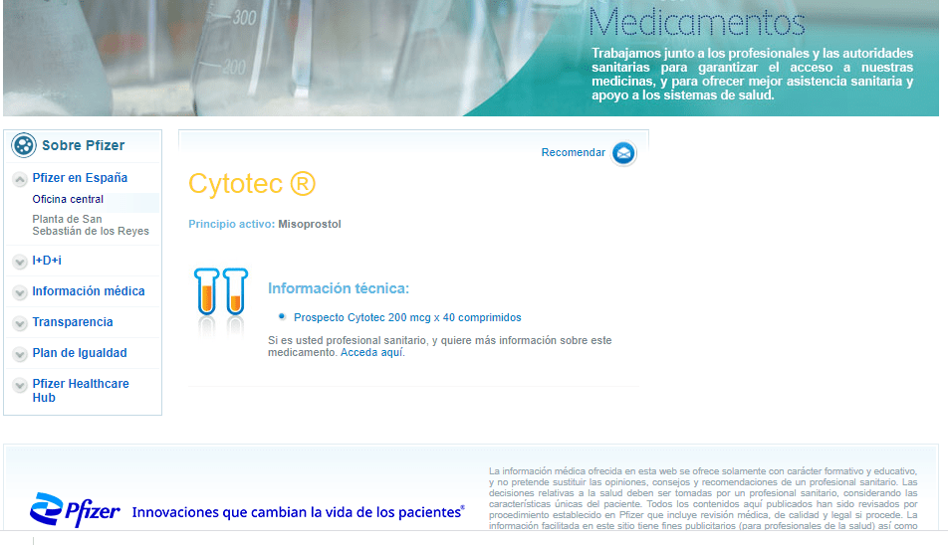Screen dimensions: 948x545
Task: Open Planta de San Sebastián de los Reyes
Action: click(90, 225)
